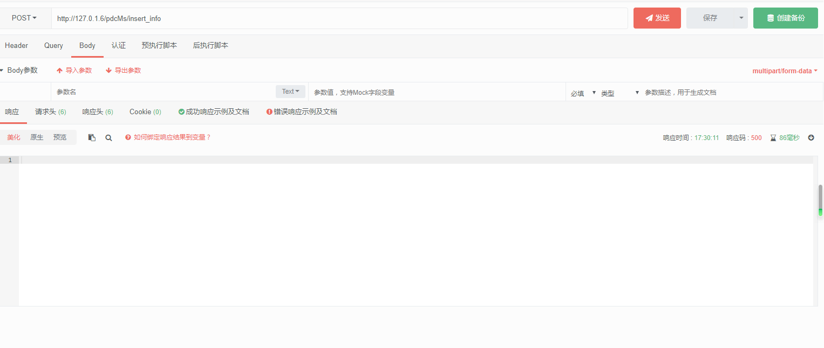Click 导出参数 export parameters link
The width and height of the screenshot is (824, 348).
click(124, 71)
